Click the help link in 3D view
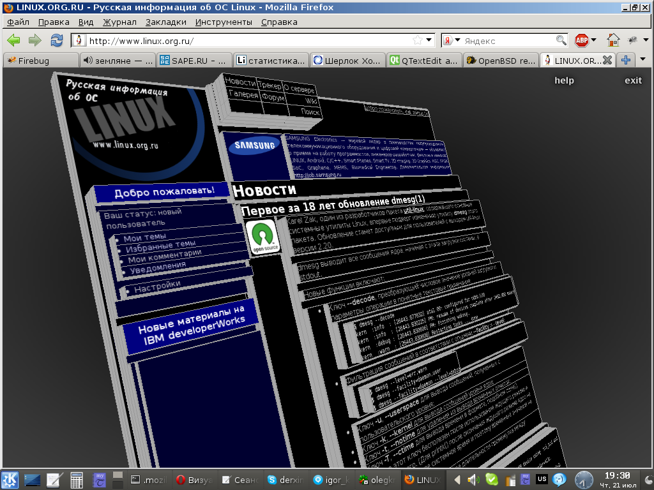The height and width of the screenshot is (490, 654). 564,80
